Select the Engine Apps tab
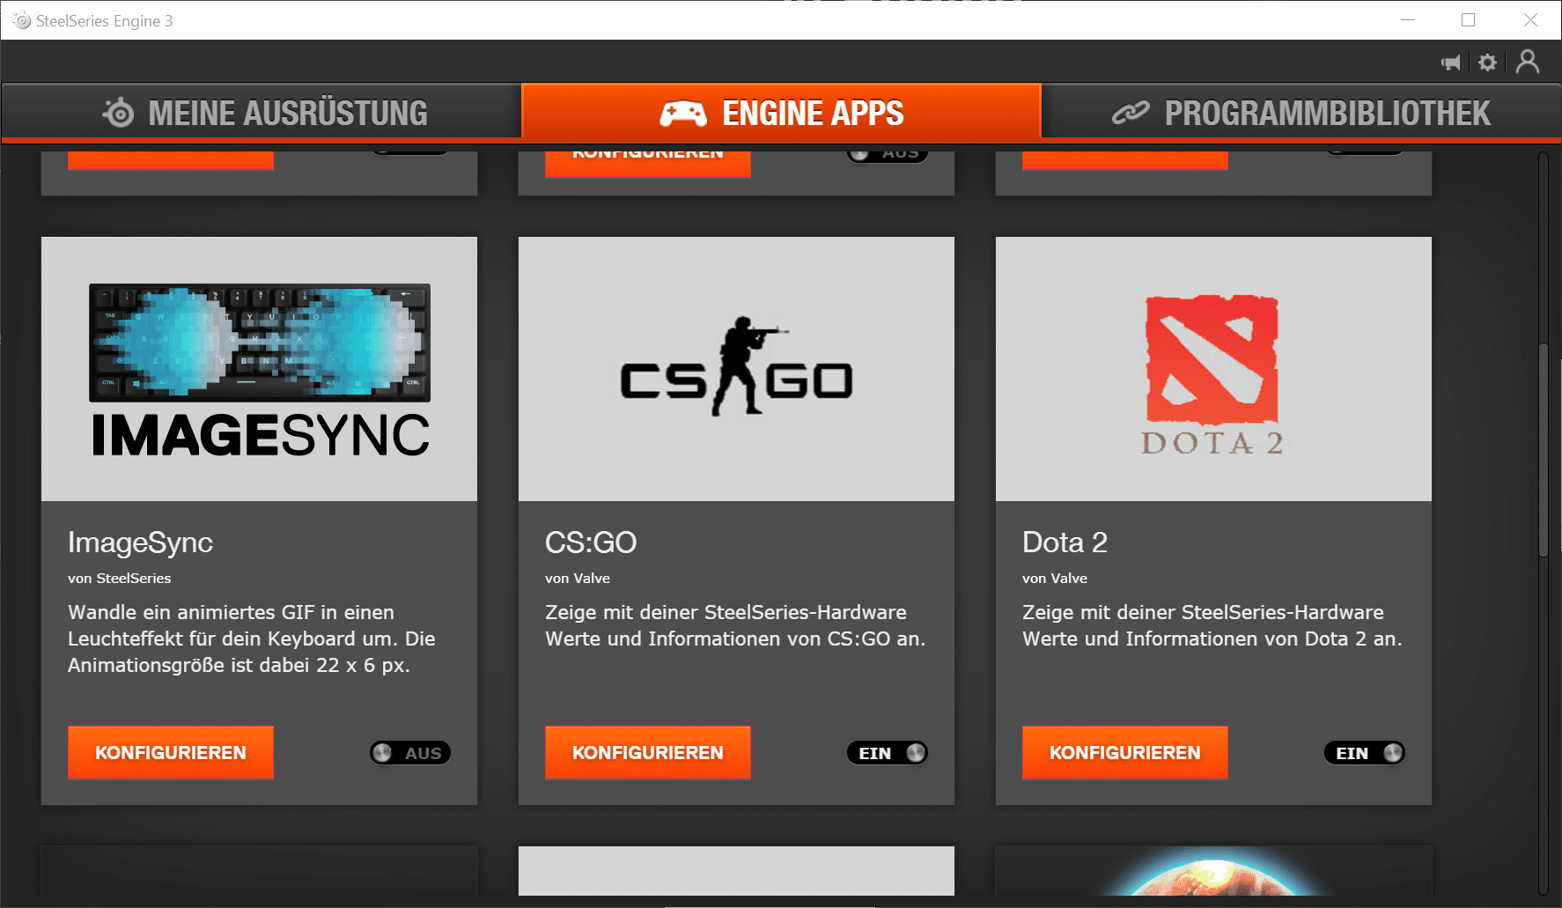The width and height of the screenshot is (1562, 908). coord(781,113)
